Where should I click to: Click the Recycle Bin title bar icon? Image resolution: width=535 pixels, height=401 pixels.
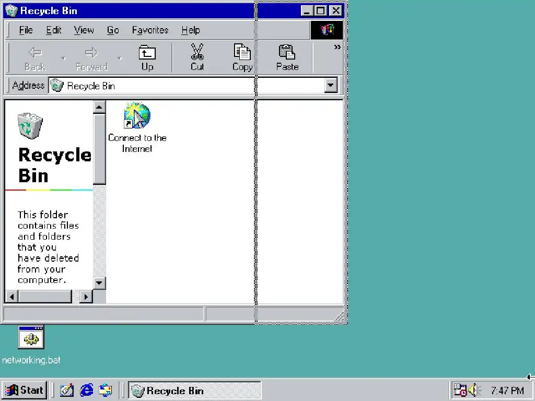pos(11,10)
